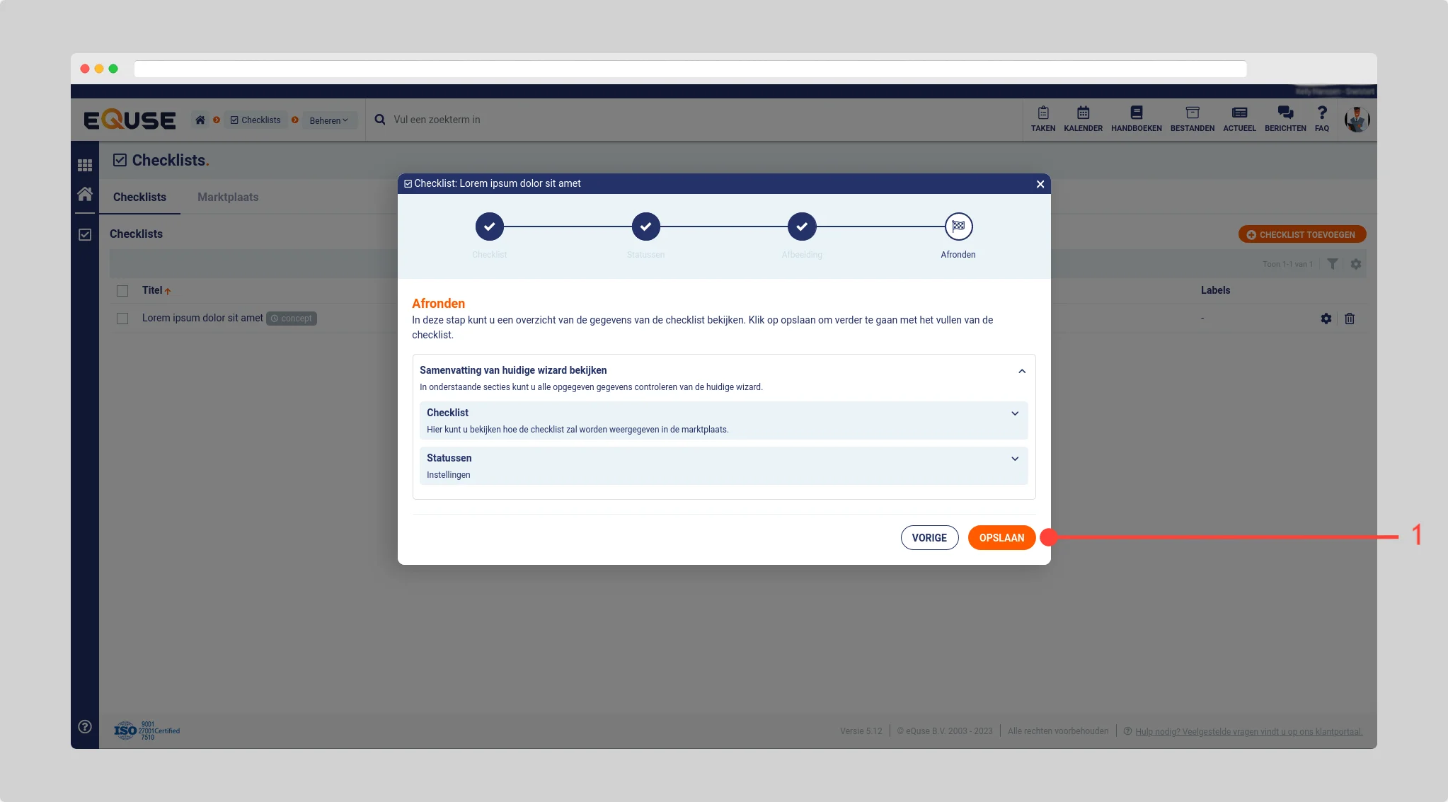Collapse Samenvatting van huidige wizard bekijken
Screen dimensions: 1448x802
tap(1021, 371)
